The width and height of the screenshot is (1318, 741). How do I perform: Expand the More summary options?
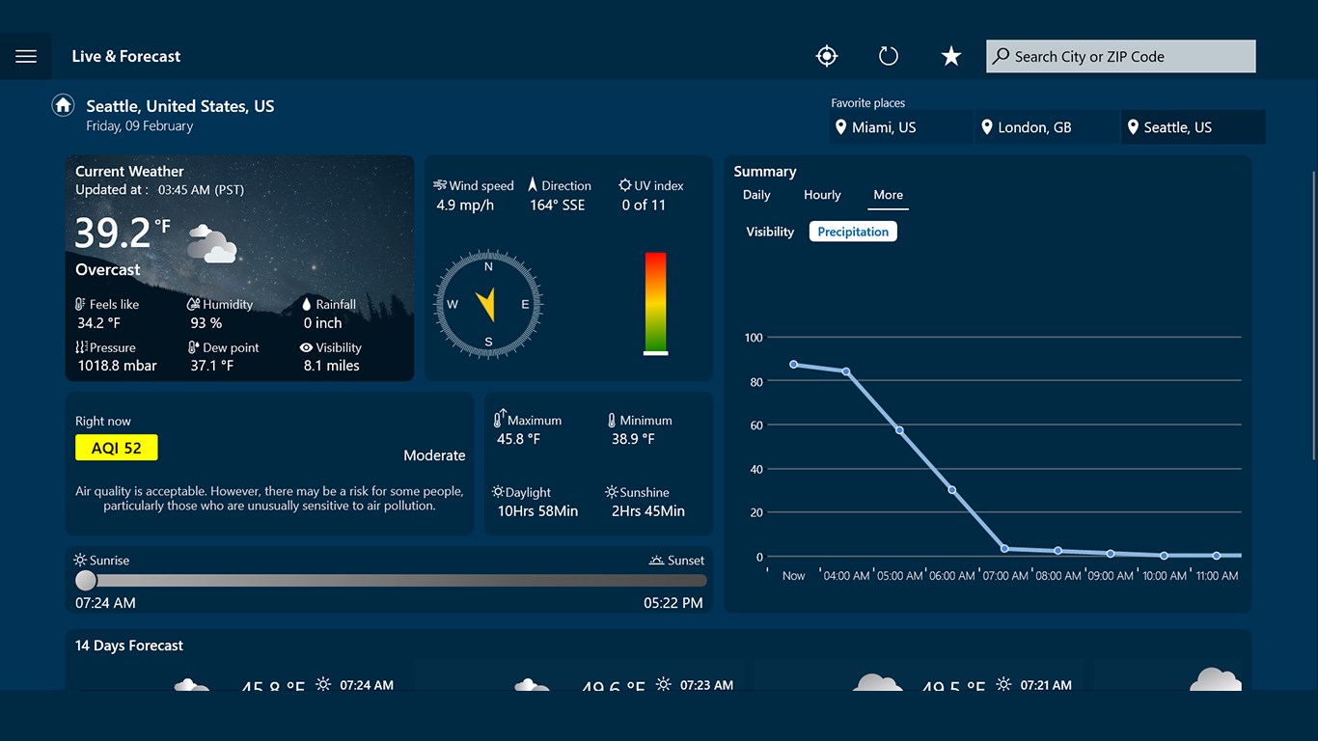pos(888,195)
